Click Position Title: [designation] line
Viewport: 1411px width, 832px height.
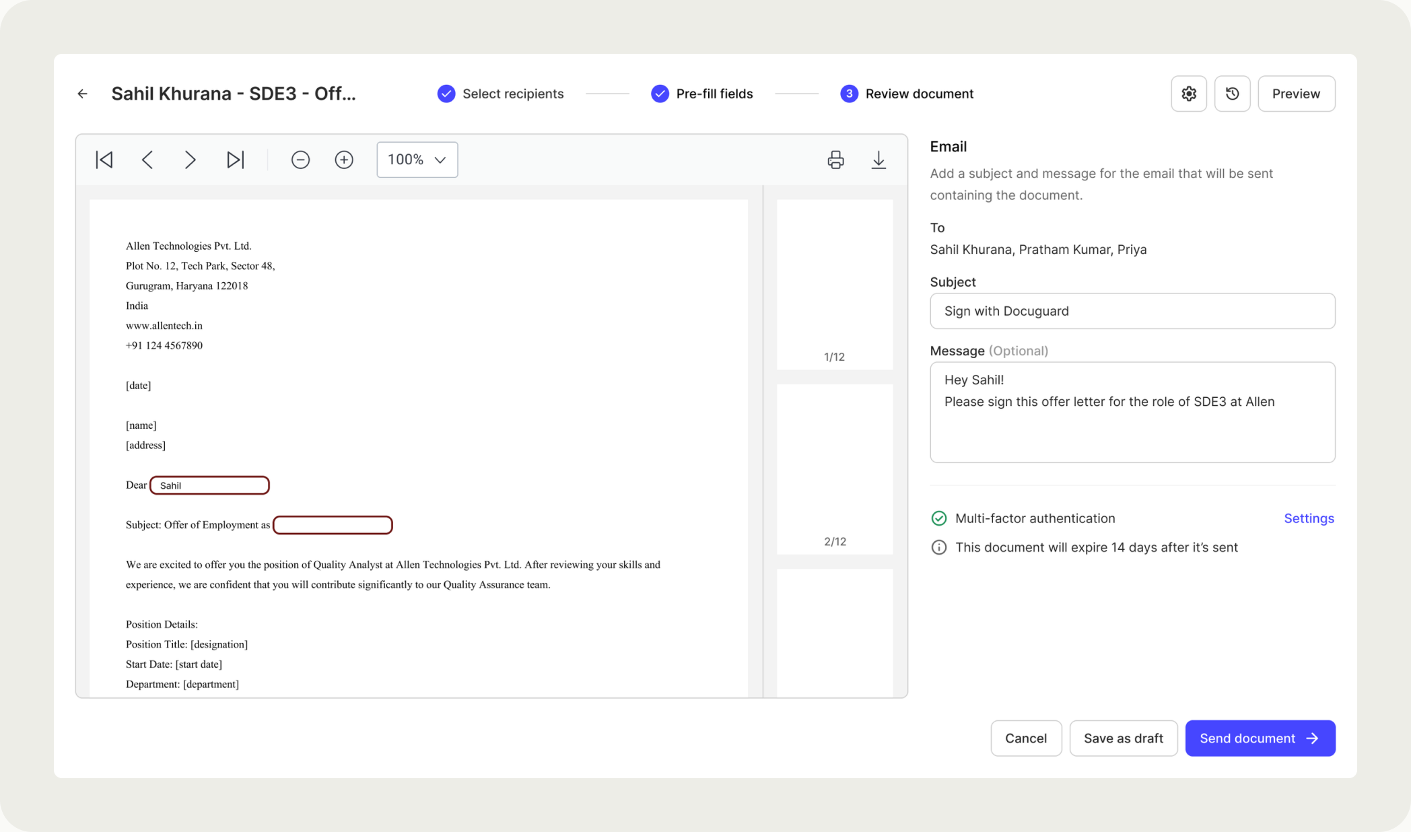(x=186, y=644)
